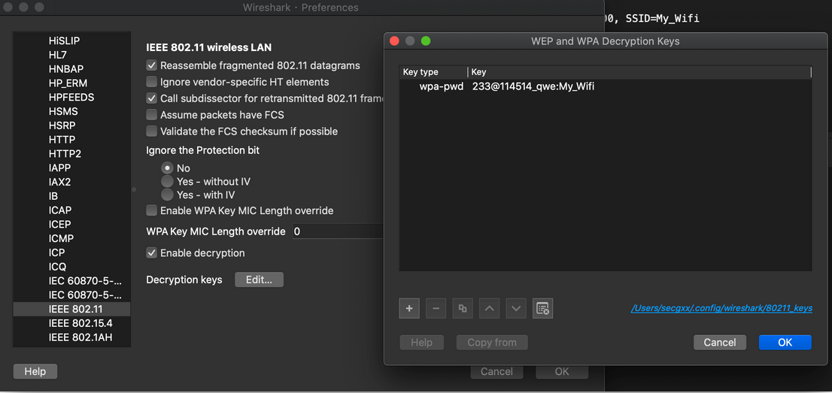The image size is (832, 393).
Task: Click the Key type column header
Action: coord(433,72)
